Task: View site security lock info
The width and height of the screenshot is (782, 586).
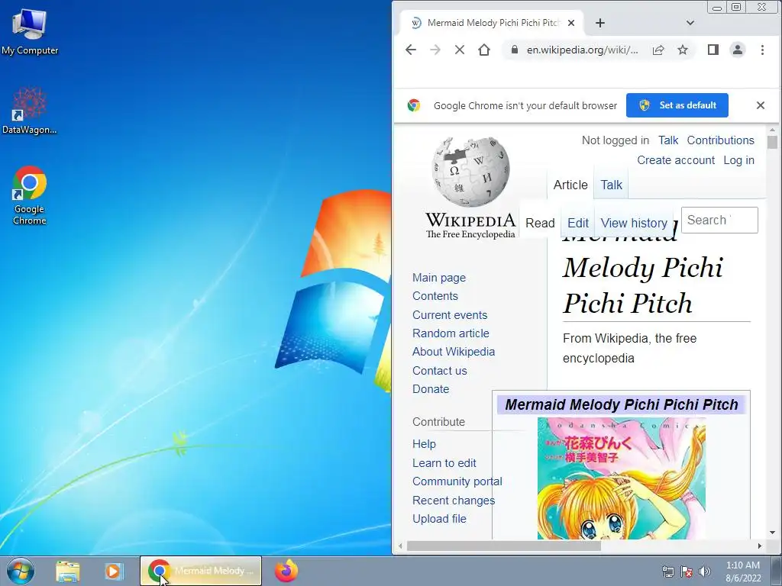Action: click(x=515, y=50)
